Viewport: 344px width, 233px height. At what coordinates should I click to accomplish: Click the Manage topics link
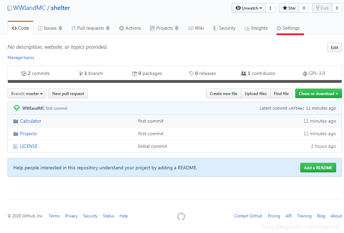[x=21, y=58]
